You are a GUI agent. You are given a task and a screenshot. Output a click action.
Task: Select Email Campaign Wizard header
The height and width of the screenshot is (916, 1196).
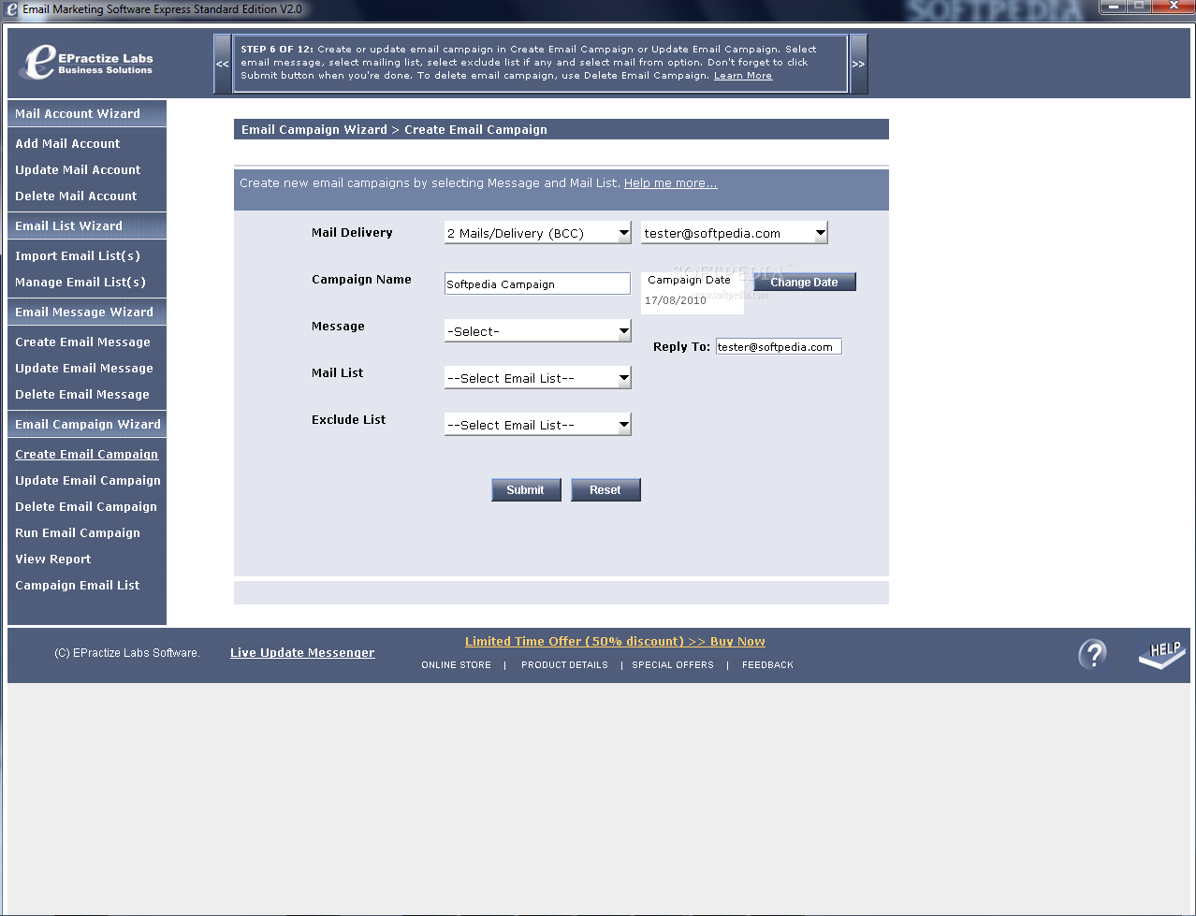(x=87, y=424)
